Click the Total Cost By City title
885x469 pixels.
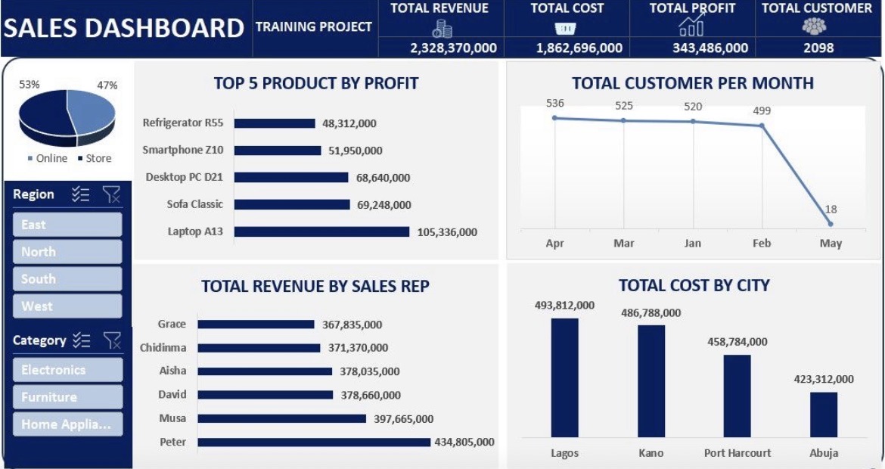tap(694, 286)
